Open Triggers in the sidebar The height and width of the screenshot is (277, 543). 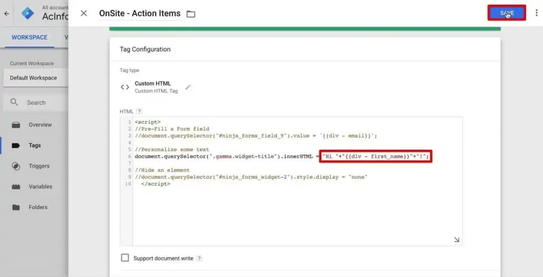coord(39,166)
